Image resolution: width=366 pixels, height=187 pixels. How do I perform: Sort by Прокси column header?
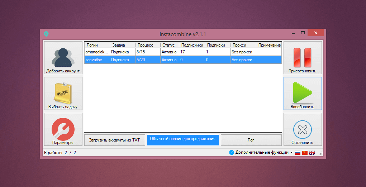tap(243, 45)
